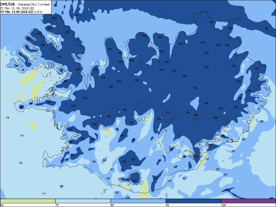Click the title 'DMI/IGB : Rakastig (%) í 2 m hæð'
The height and width of the screenshot is (207, 276).
[x=25, y=4]
